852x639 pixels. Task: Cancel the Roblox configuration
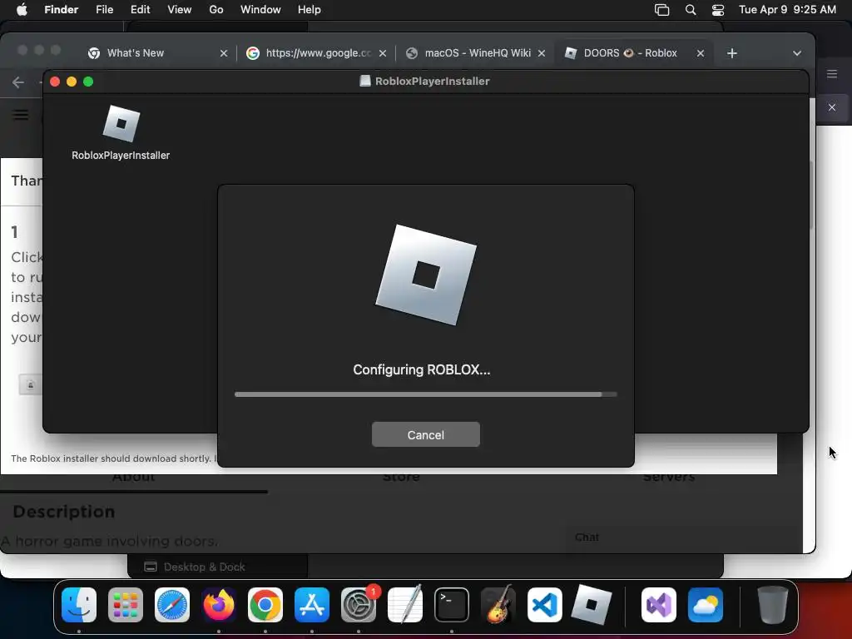tap(425, 434)
